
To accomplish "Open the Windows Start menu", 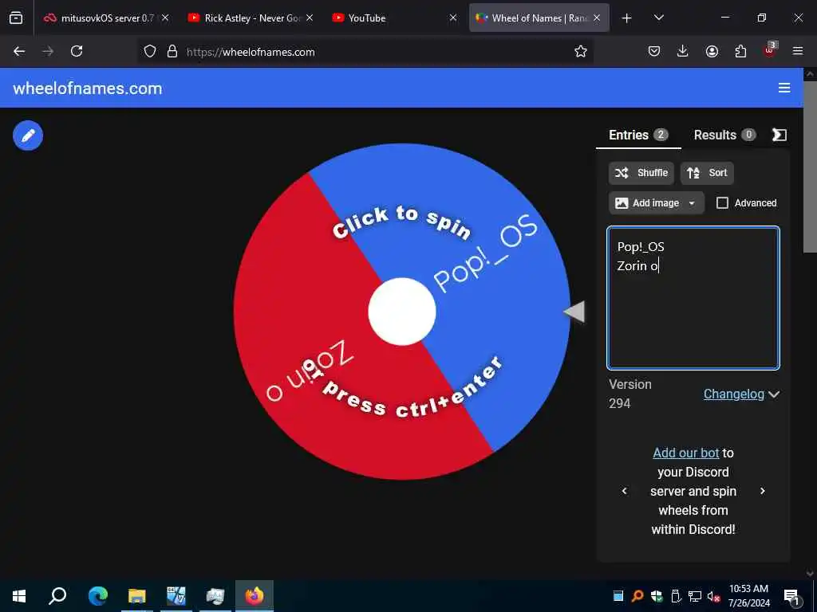I will (19, 596).
